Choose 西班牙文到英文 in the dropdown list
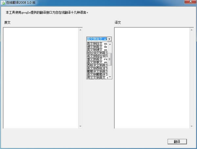The height and width of the screenshot is (149, 197). tap(97, 65)
